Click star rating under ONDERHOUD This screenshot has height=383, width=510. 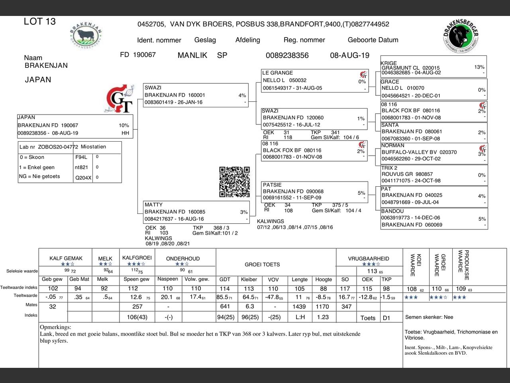click(182, 264)
